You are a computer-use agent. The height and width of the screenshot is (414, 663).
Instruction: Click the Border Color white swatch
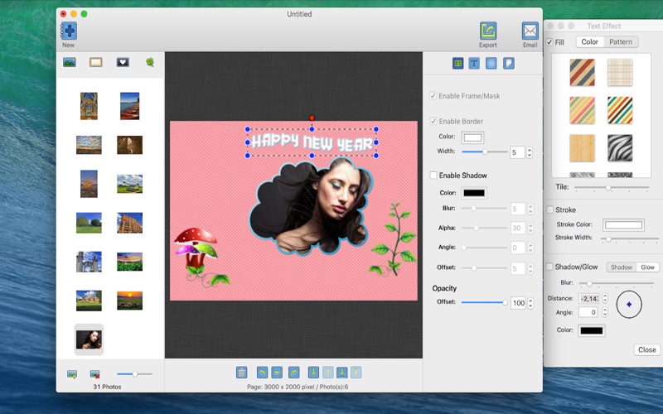pos(472,137)
